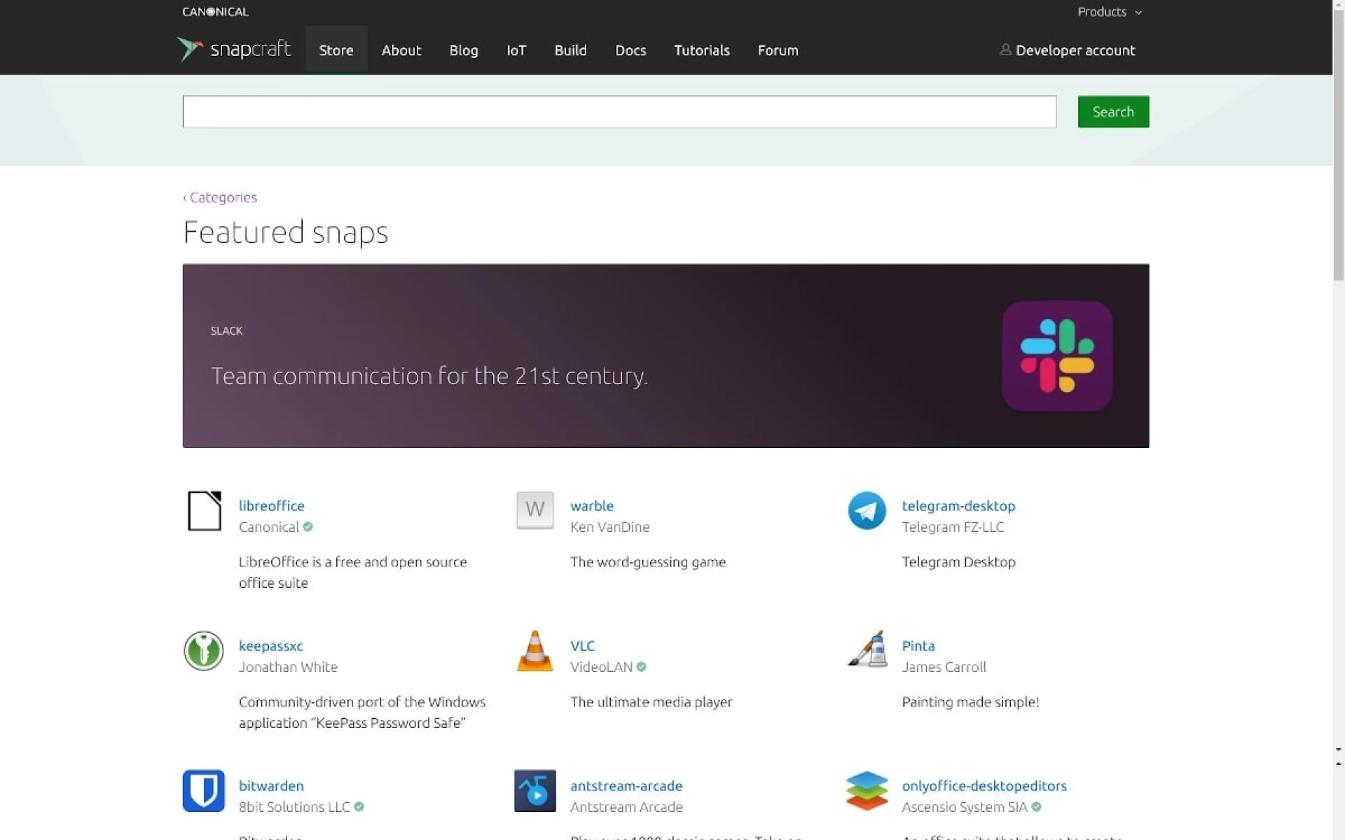Click the page vertical scrollbar
This screenshot has height=840, width=1345.
click(1338, 420)
